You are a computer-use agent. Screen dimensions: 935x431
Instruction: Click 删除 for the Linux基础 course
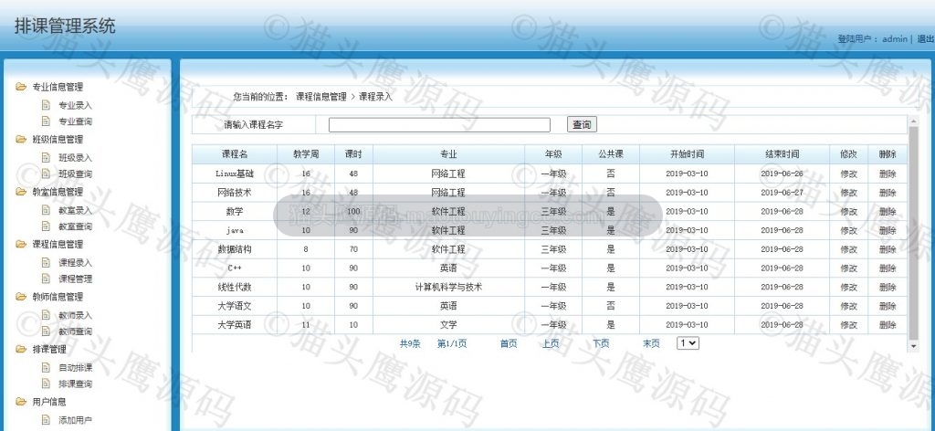tap(888, 174)
